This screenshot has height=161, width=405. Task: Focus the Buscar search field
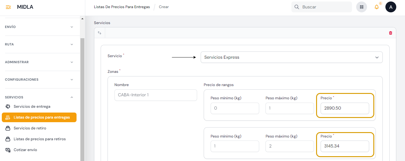pyautogui.click(x=322, y=7)
